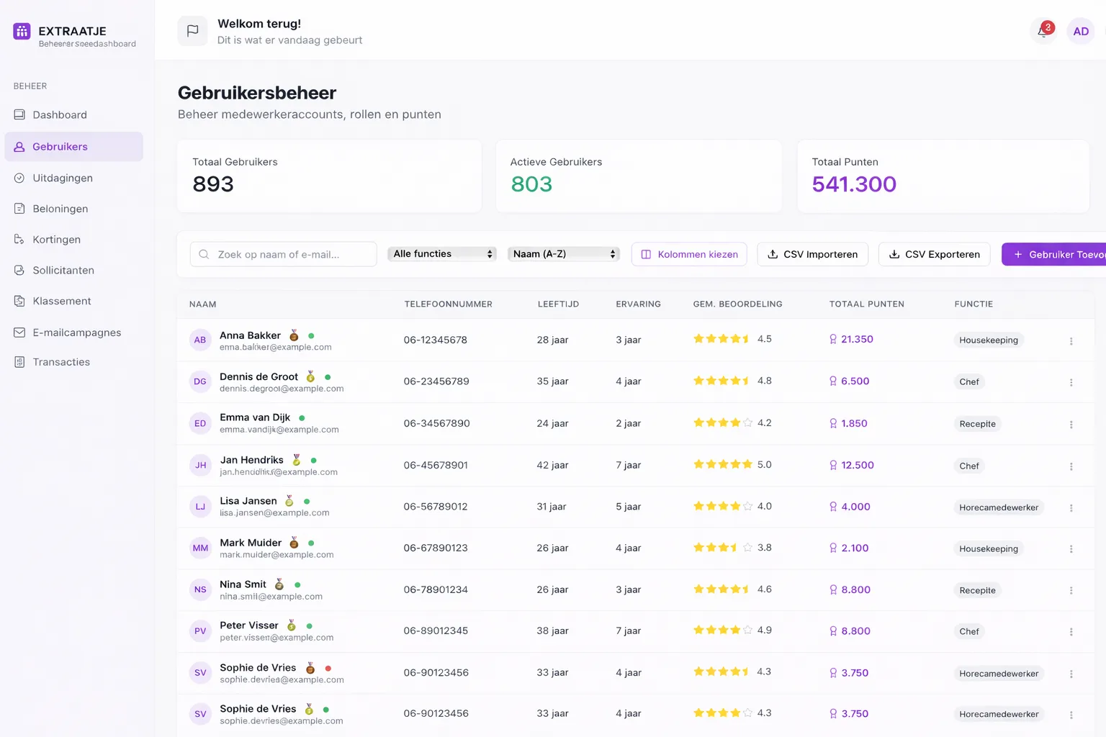Expand the Alle functies dropdown
The image size is (1106, 737).
pyautogui.click(x=442, y=254)
